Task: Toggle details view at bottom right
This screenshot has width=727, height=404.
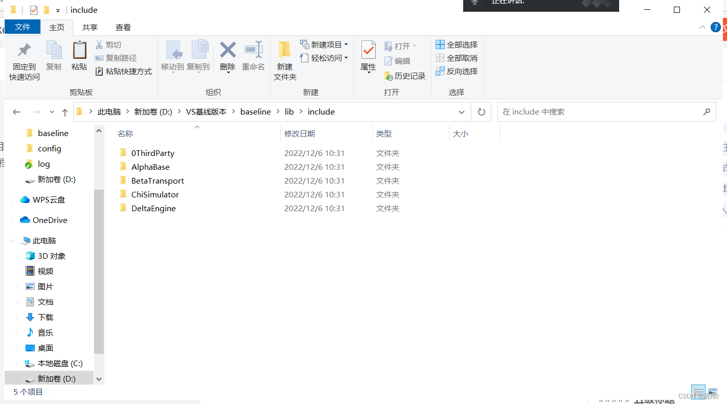Action: (698, 391)
